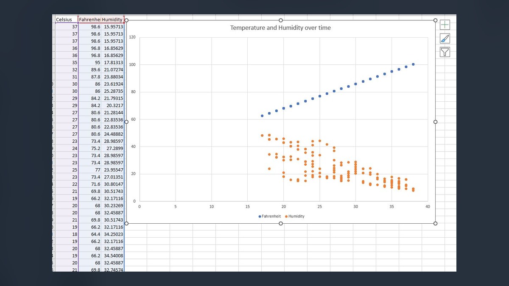The image size is (509, 286).
Task: Select the Fahrenheit cell with value 71.6
Action: pos(89,184)
